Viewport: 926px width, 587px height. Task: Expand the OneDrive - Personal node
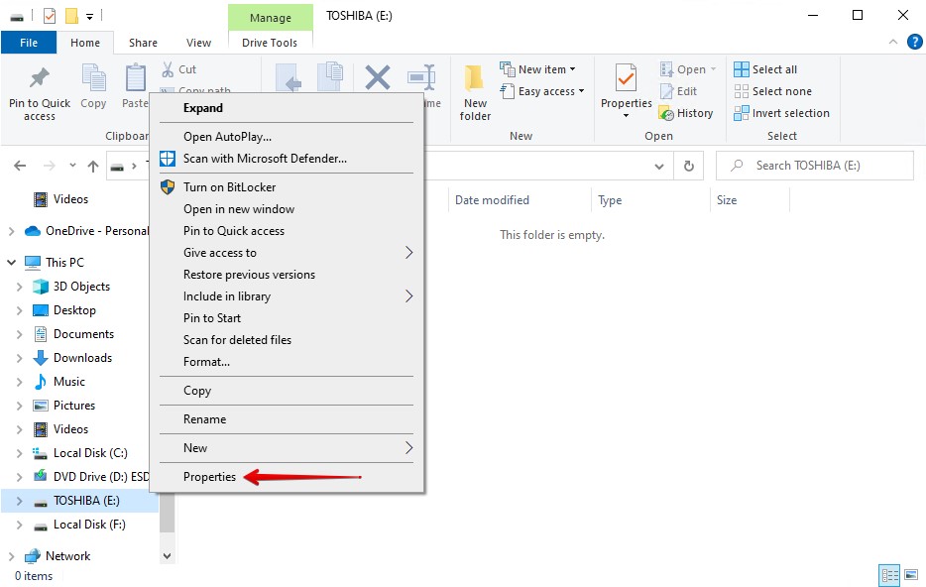click(11, 231)
